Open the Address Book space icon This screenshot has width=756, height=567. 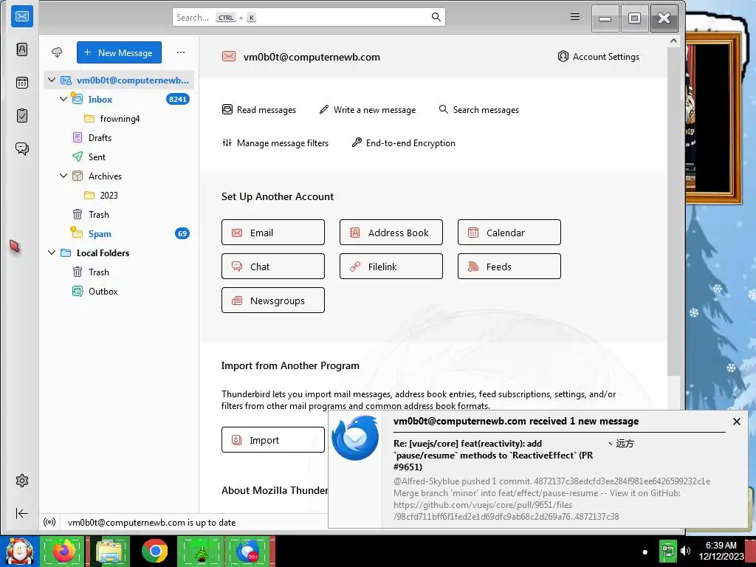coord(22,49)
